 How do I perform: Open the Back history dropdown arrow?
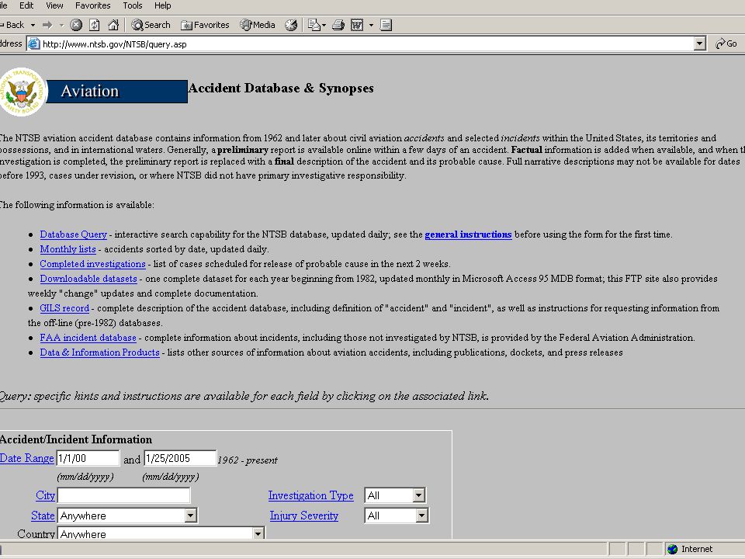click(x=33, y=25)
